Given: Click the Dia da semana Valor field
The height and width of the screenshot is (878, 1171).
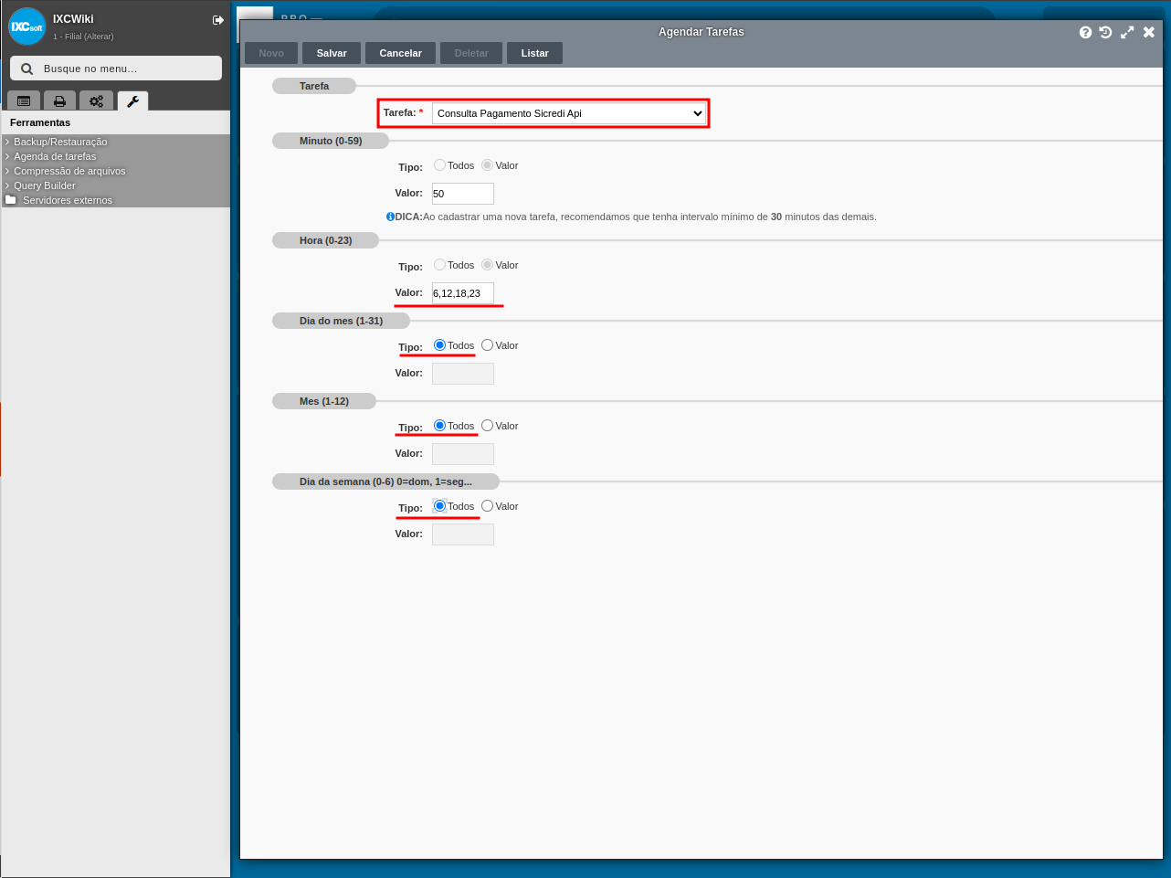Looking at the screenshot, I should (463, 534).
